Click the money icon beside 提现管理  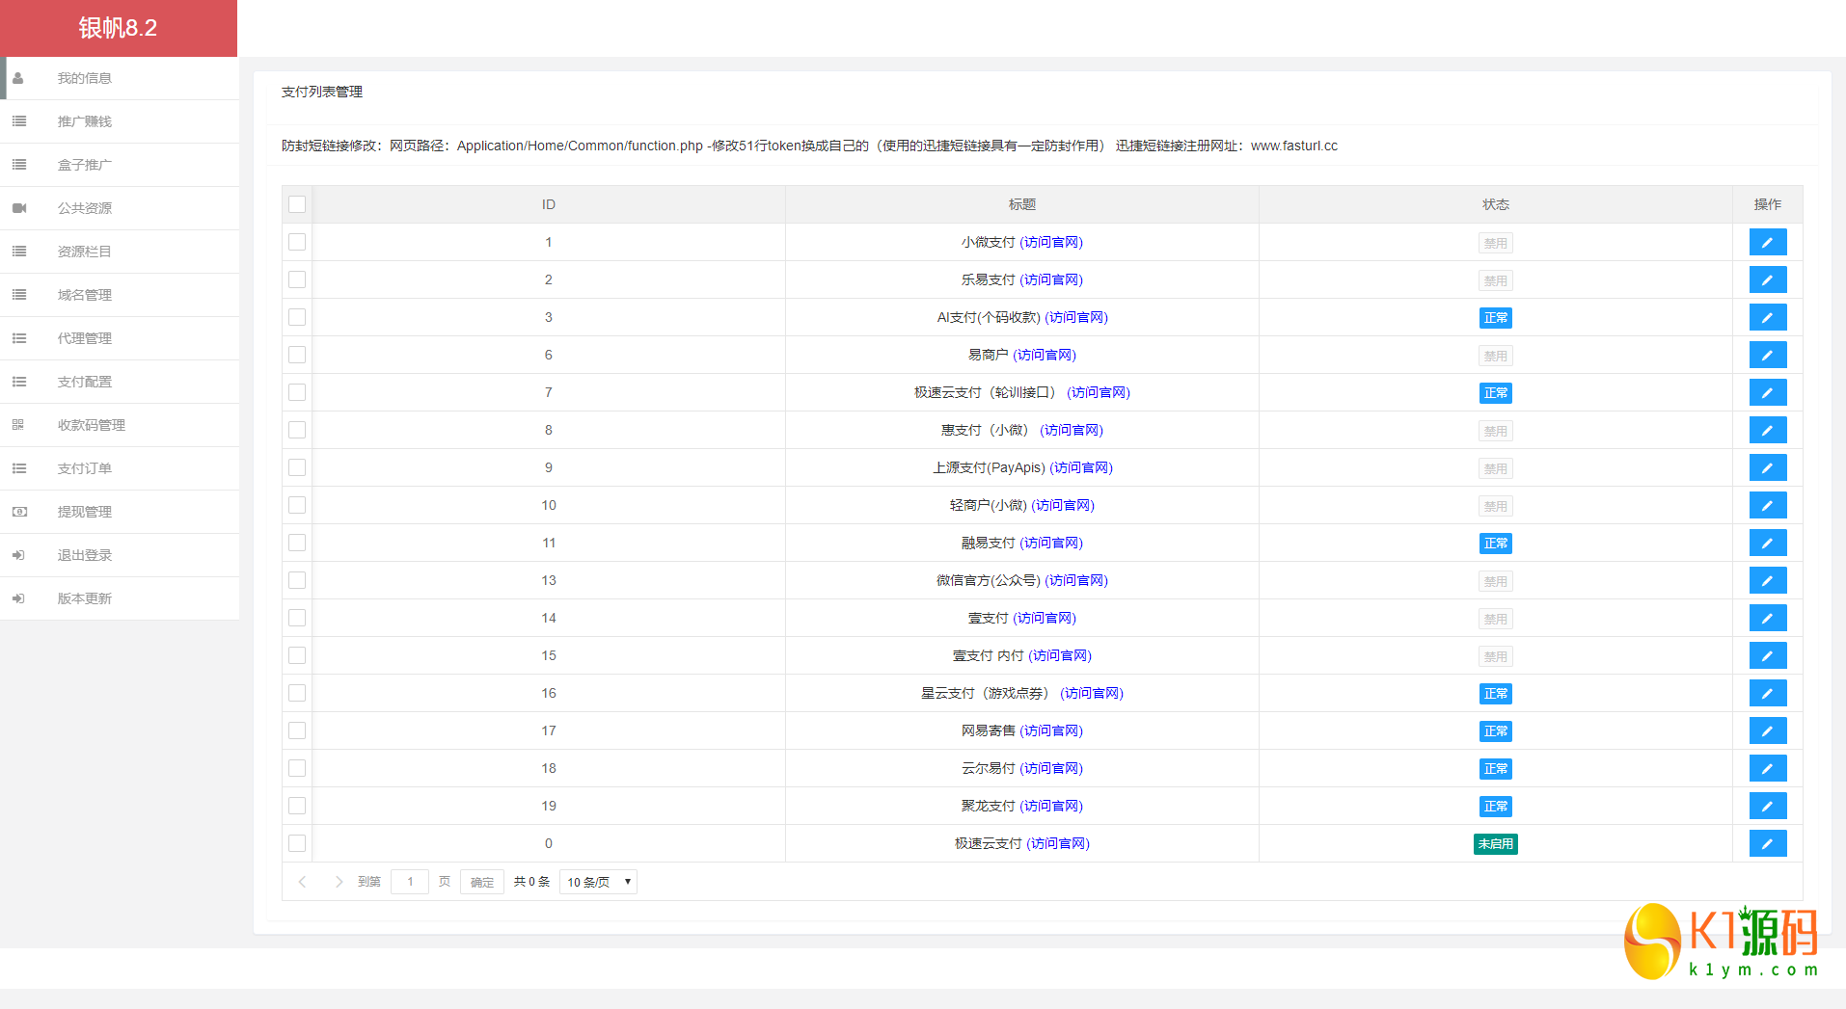(x=18, y=512)
